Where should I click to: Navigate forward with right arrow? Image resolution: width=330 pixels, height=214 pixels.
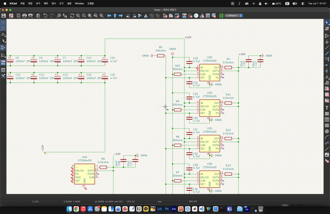[121, 16]
